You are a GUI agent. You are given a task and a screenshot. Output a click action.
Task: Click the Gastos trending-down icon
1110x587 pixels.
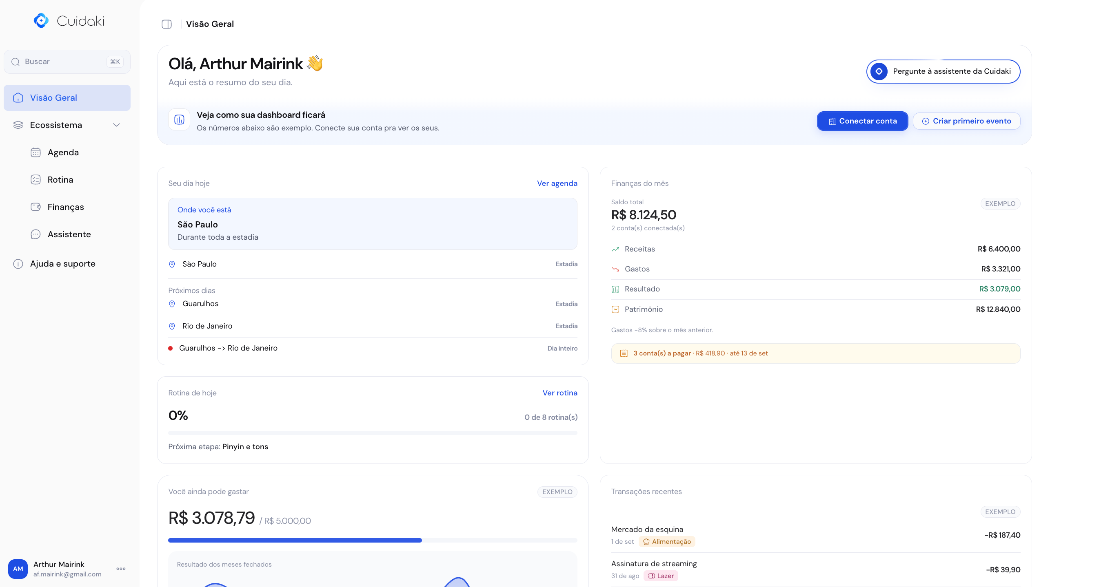[615, 269]
